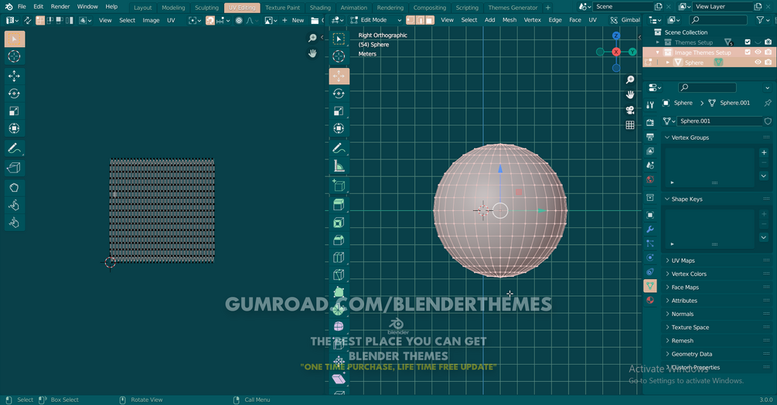Image resolution: width=777 pixels, height=405 pixels.
Task: Select the Measure tool in 3D viewport
Action: point(339,166)
